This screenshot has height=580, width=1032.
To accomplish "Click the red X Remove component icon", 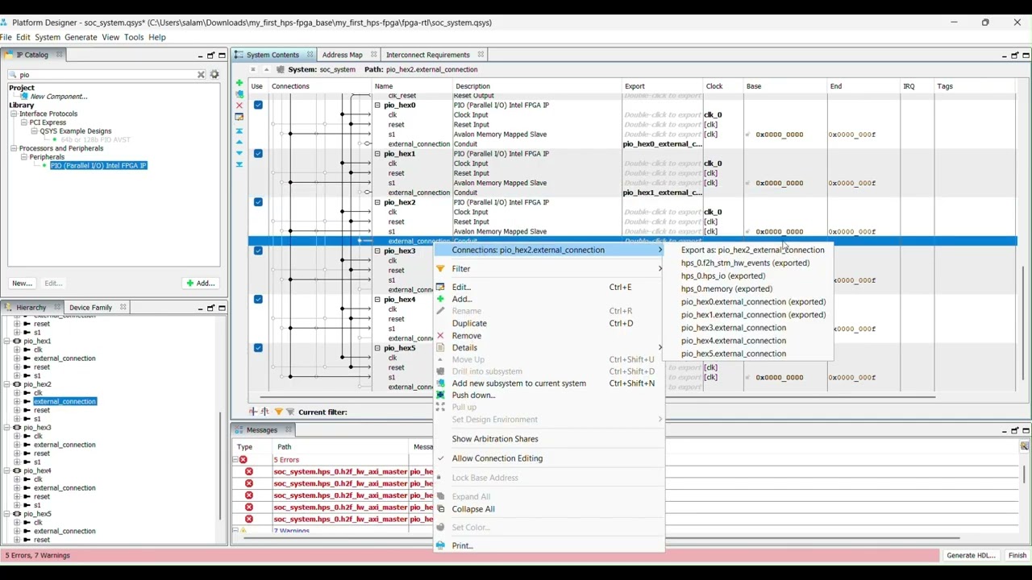I will point(239,106).
